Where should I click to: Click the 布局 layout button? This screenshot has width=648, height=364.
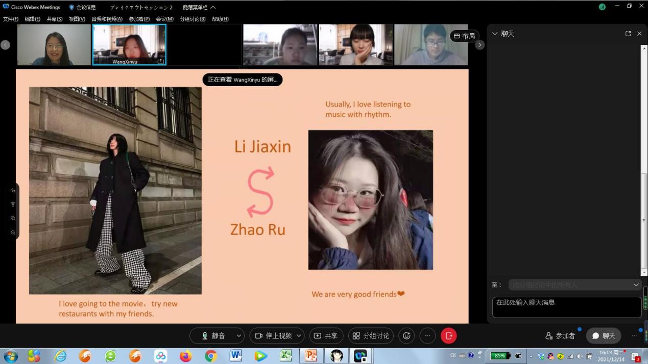[x=464, y=36]
